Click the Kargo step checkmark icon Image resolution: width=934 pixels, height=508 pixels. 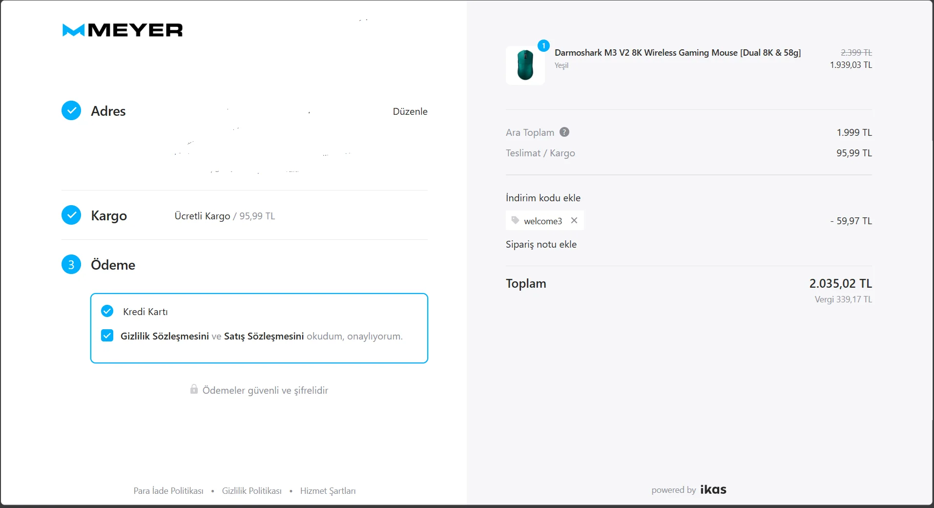pyautogui.click(x=71, y=215)
